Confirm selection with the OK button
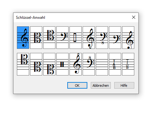149x114 pixels. 77,85
